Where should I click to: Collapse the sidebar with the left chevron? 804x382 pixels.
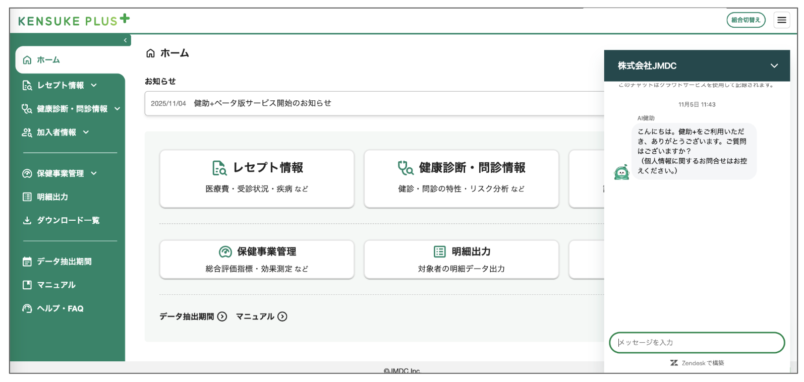point(125,40)
